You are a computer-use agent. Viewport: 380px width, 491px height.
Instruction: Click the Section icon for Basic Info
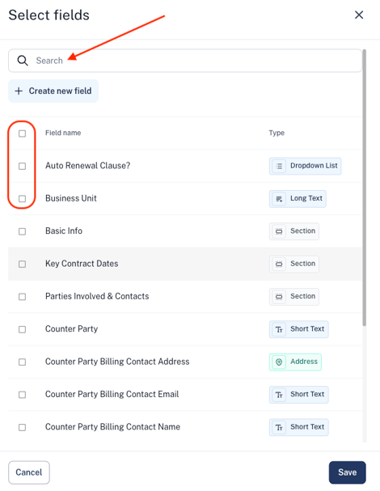point(279,231)
